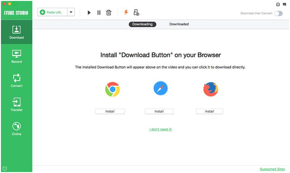The image size is (290, 173).
Task: Click the Paste URL button
Action: tap(52, 12)
